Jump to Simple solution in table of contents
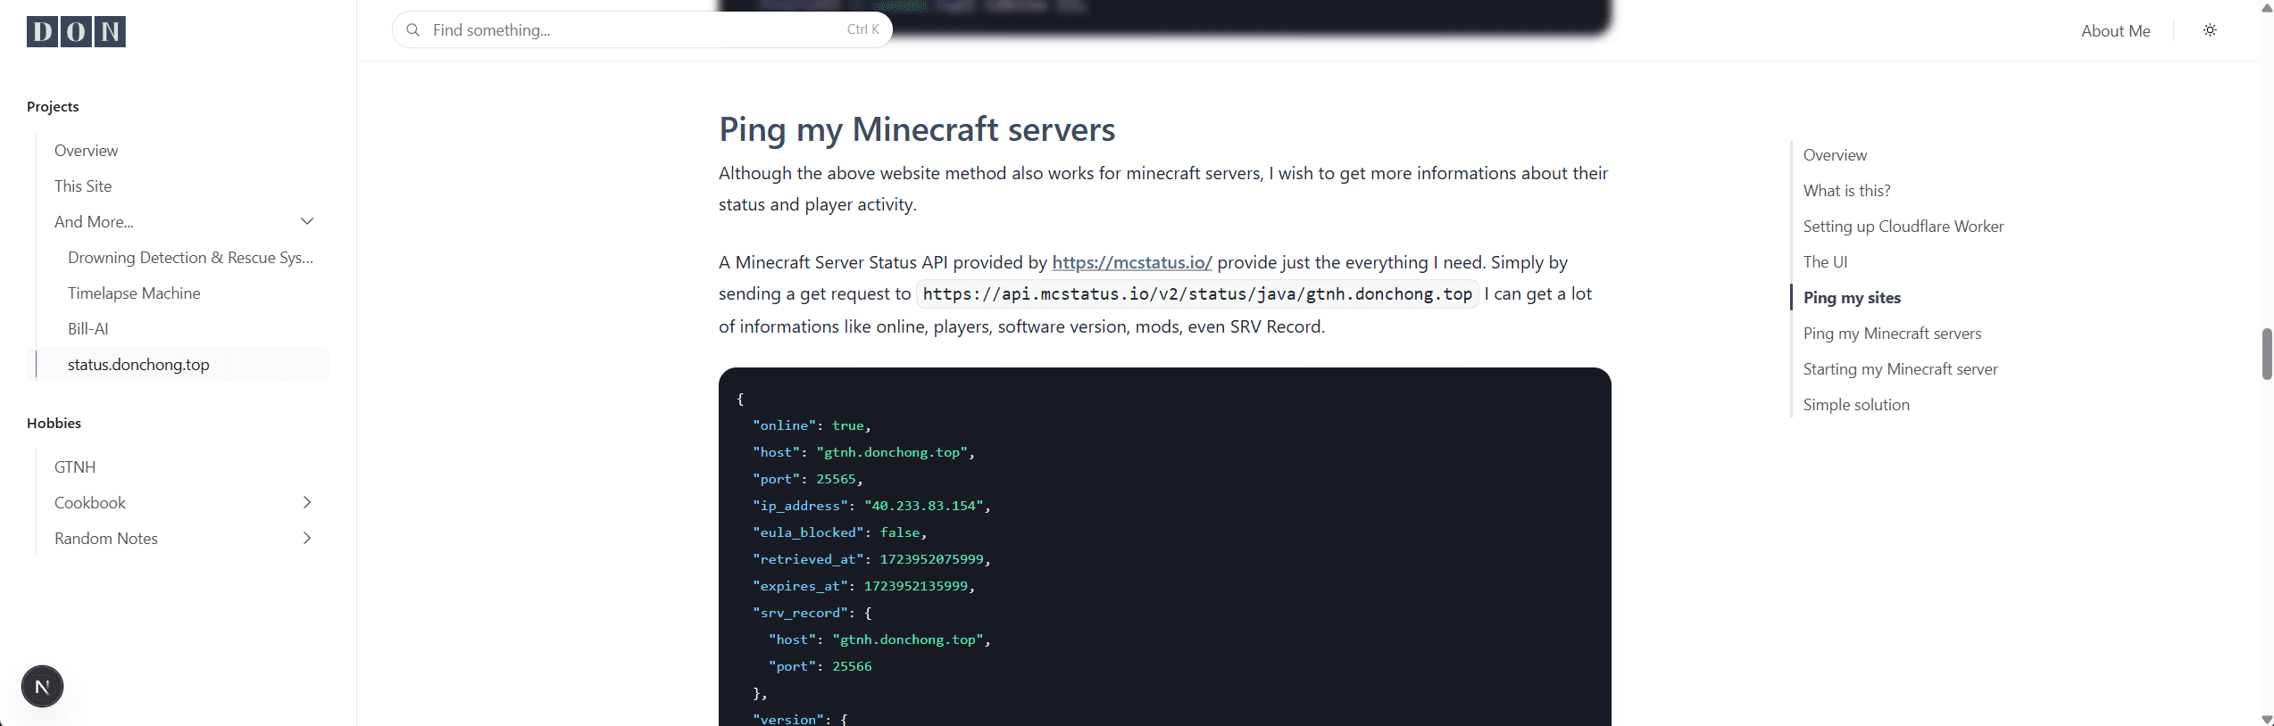2274x726 pixels. click(x=1856, y=405)
